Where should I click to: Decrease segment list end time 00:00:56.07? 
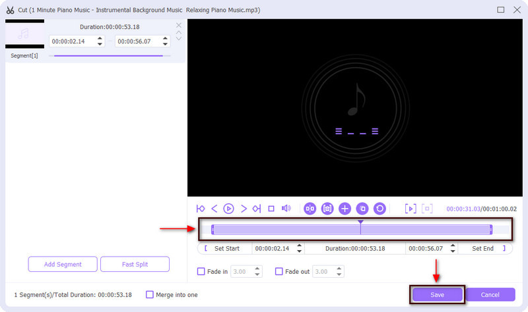165,44
